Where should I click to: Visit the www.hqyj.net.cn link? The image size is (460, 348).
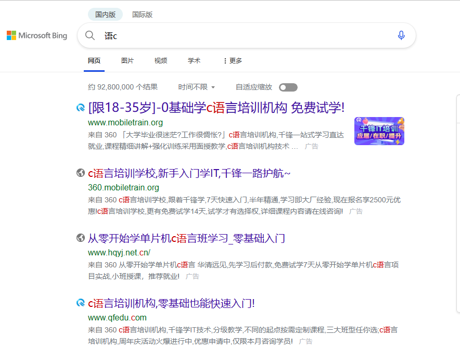(x=119, y=252)
